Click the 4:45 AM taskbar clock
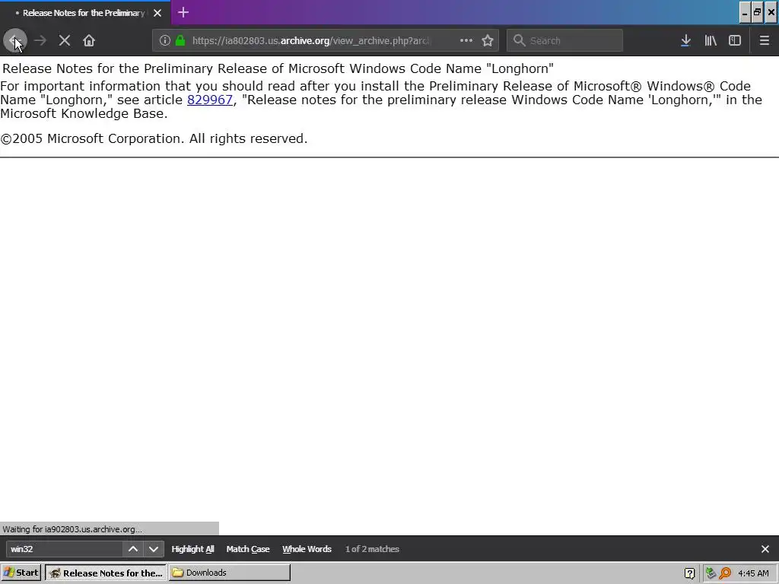 [x=753, y=573]
